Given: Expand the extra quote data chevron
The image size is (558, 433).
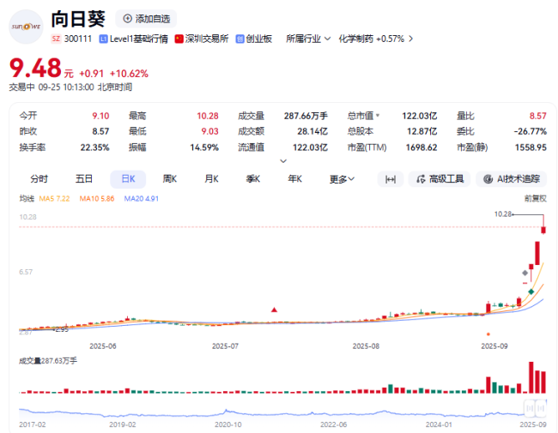Looking at the screenshot, I should tap(283, 160).
